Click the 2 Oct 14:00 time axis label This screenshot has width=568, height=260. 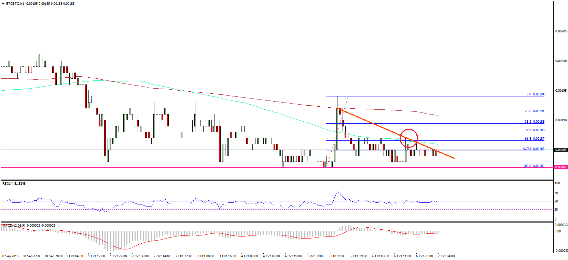(162, 256)
